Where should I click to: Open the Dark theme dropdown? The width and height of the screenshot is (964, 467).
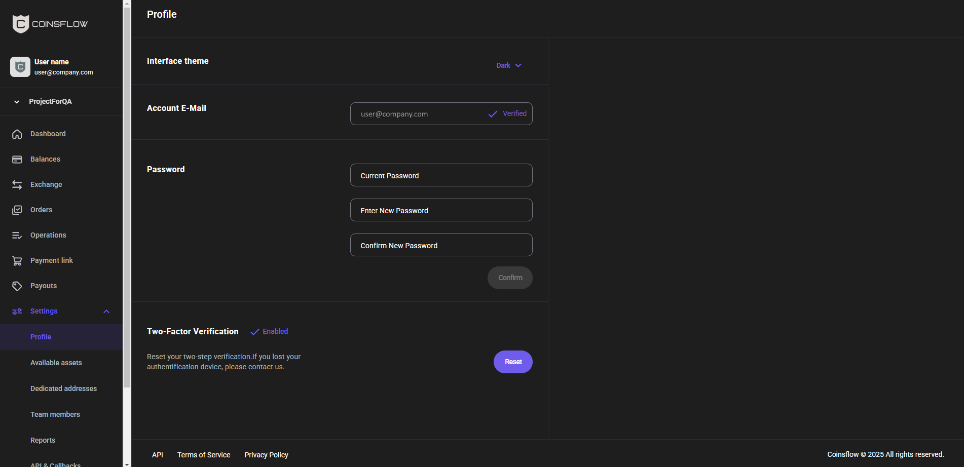(508, 65)
